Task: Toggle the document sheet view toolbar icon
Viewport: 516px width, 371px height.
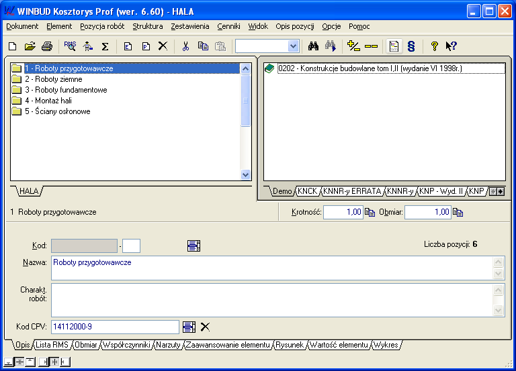Action: [394, 46]
